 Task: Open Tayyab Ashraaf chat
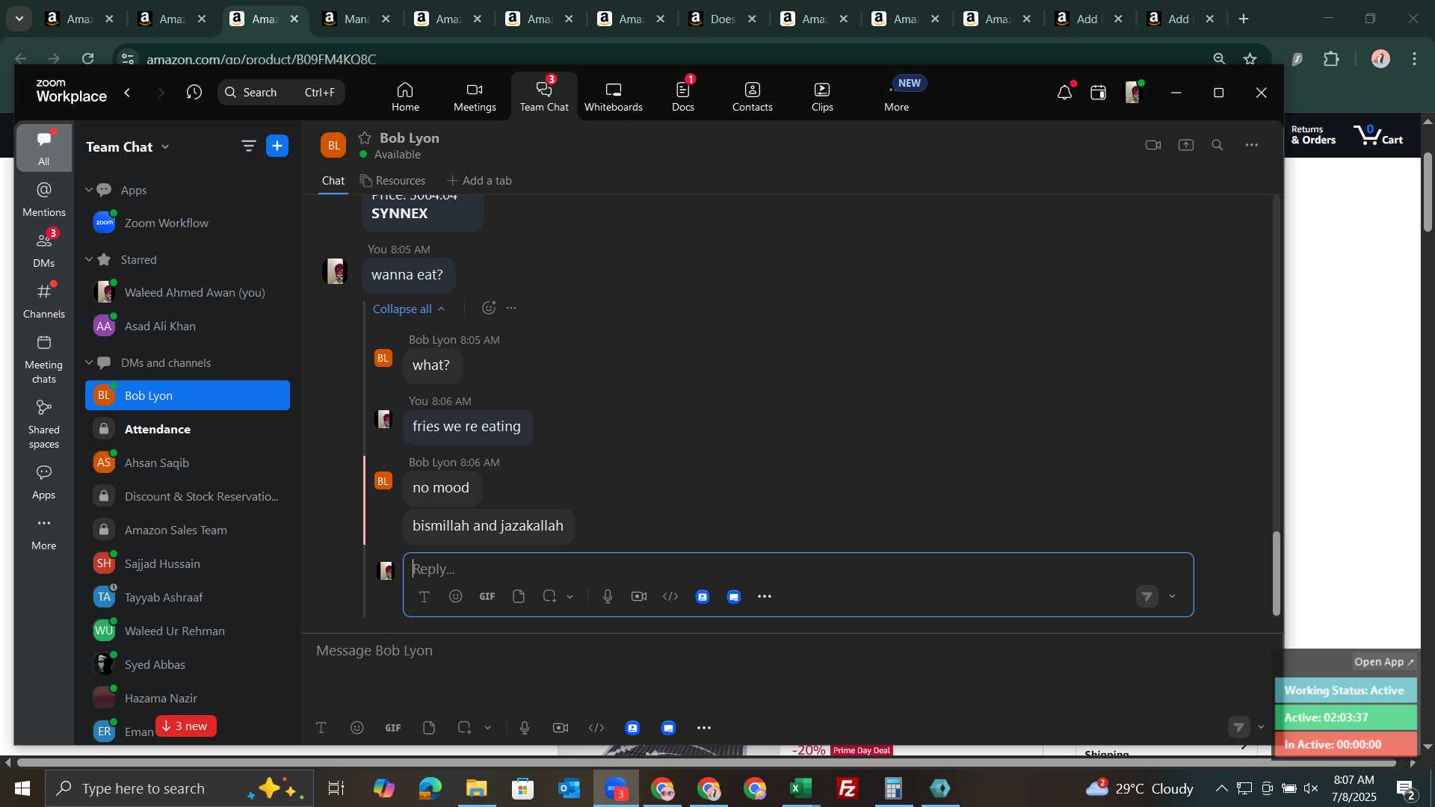(188, 597)
